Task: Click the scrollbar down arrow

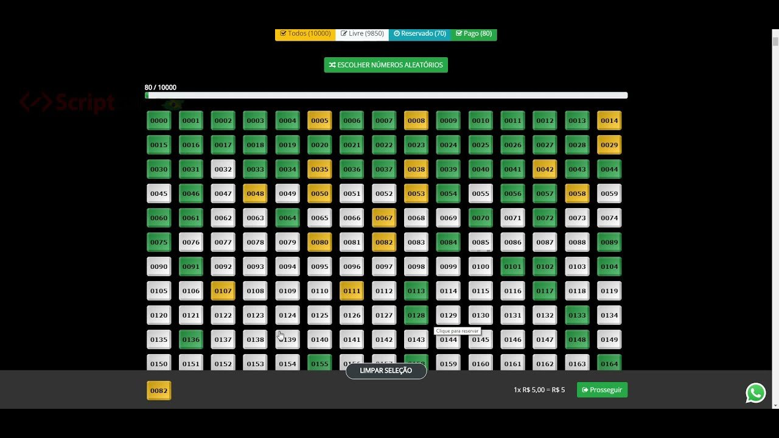Action: point(775,405)
